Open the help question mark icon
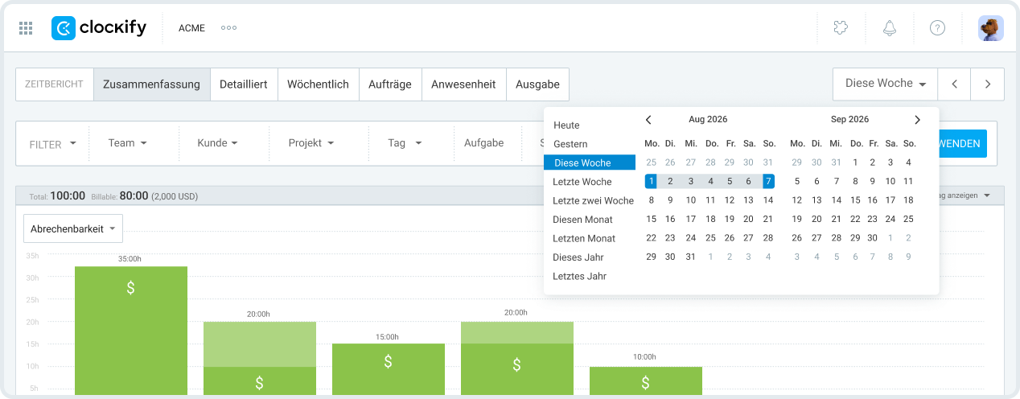The image size is (1020, 399). click(937, 28)
